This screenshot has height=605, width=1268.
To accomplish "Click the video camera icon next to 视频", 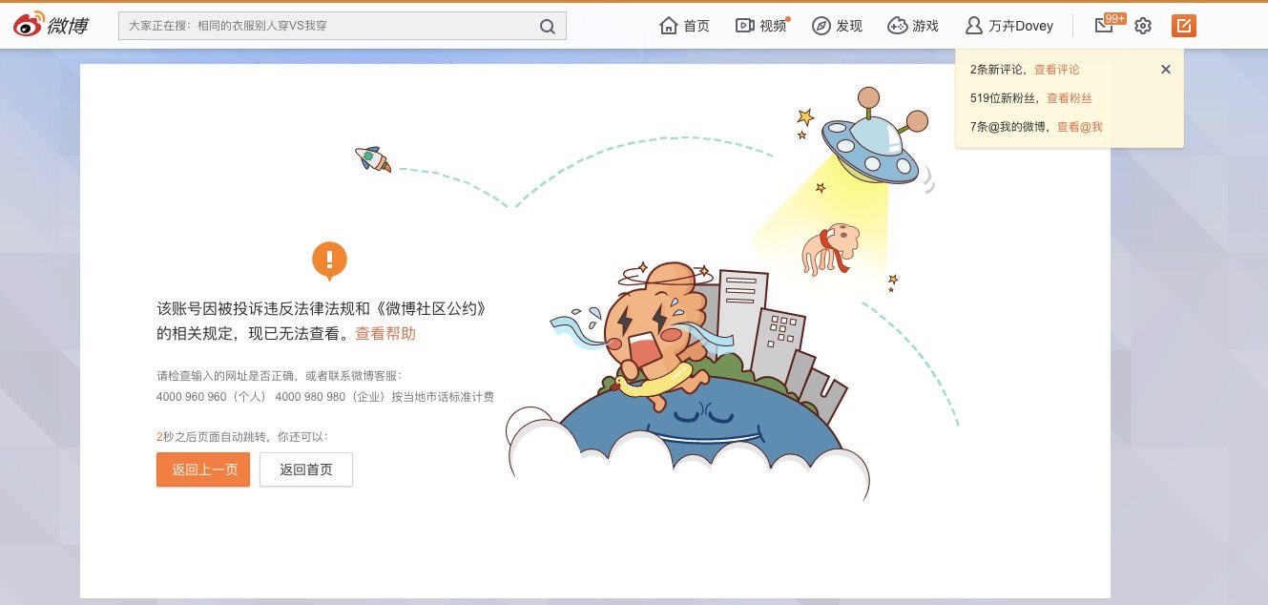I will pos(745,26).
